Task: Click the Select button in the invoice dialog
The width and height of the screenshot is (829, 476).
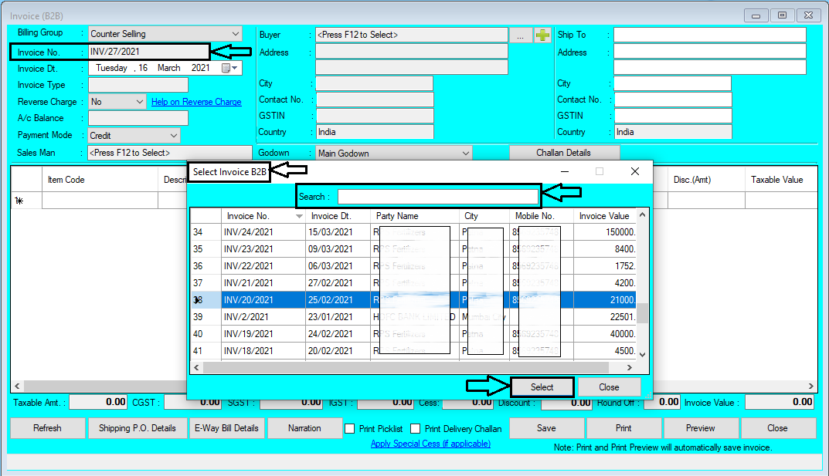Action: [x=542, y=387]
